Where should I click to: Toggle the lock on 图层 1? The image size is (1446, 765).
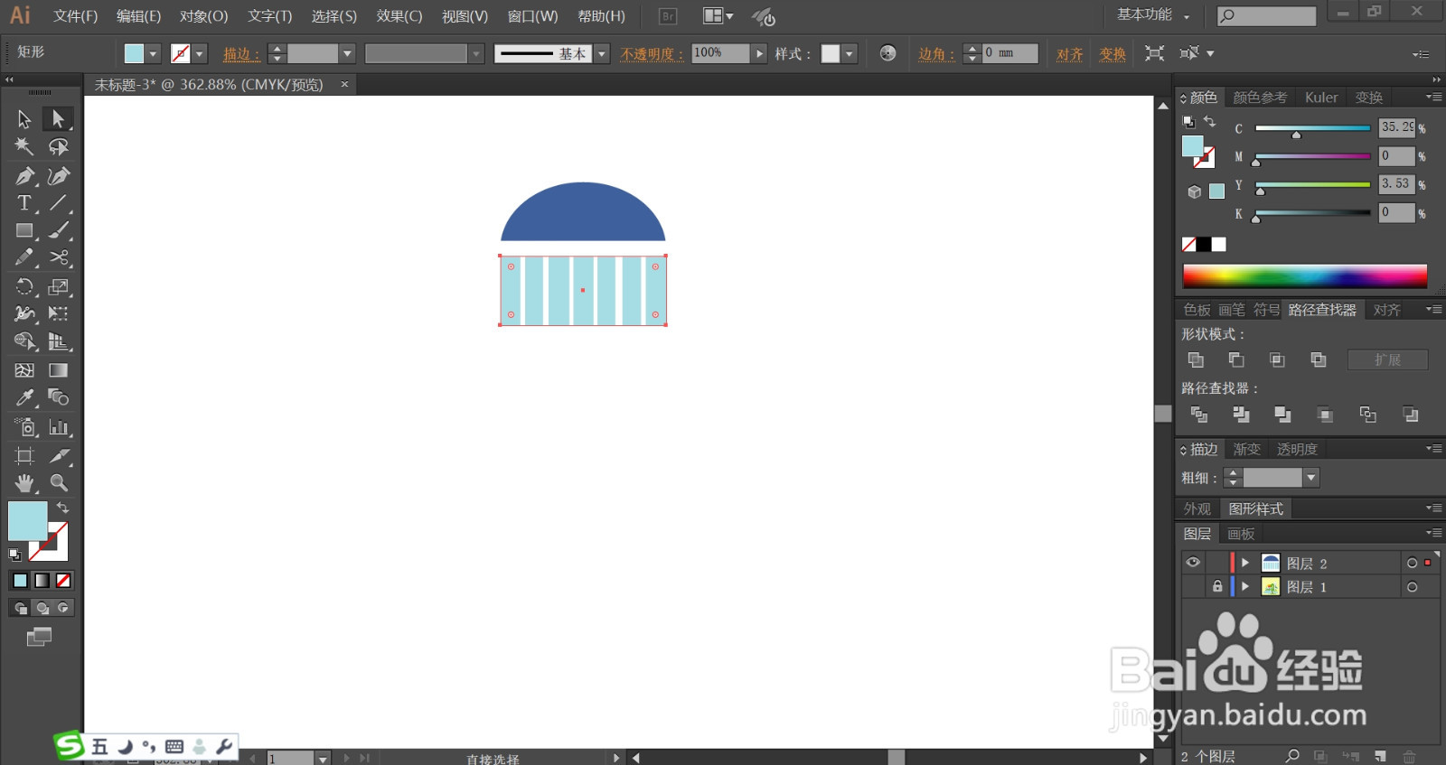coord(1217,586)
